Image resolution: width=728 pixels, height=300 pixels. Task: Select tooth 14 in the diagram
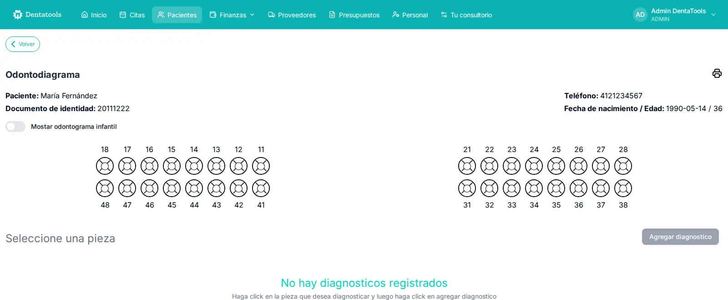[x=194, y=166]
